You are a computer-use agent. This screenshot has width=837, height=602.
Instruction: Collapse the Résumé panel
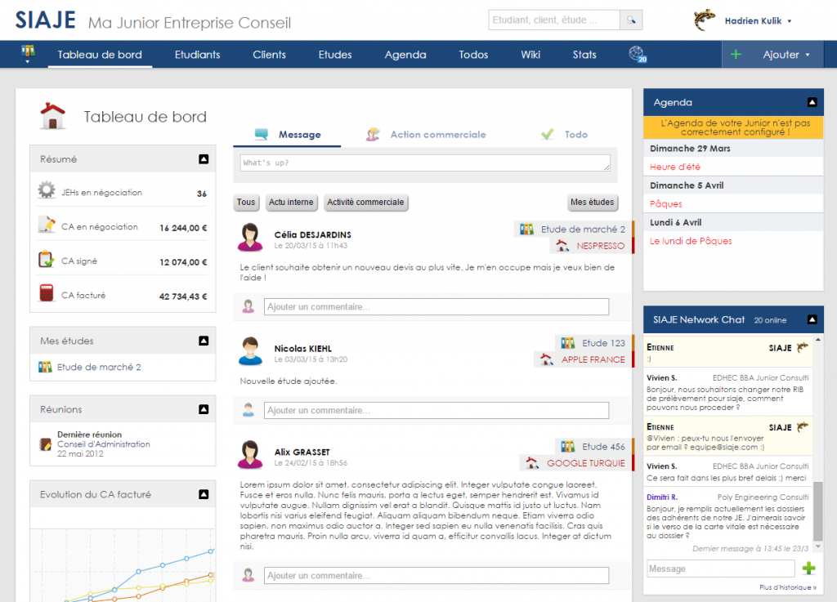tap(204, 159)
